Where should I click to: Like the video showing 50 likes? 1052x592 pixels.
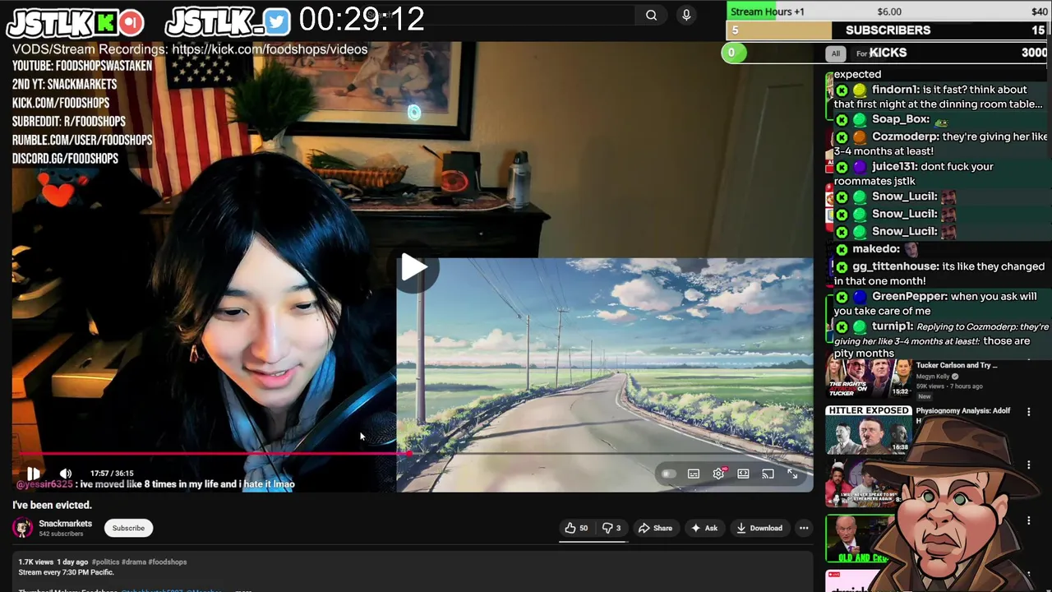point(576,528)
